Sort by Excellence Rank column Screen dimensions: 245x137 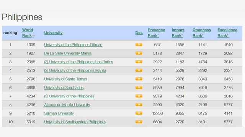227,33
